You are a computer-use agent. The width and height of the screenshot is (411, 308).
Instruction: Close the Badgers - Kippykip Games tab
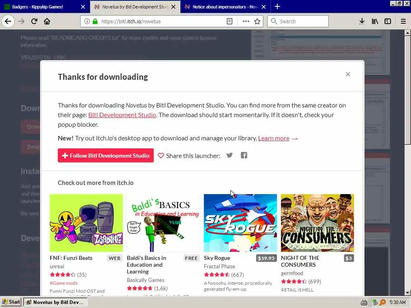83,7
